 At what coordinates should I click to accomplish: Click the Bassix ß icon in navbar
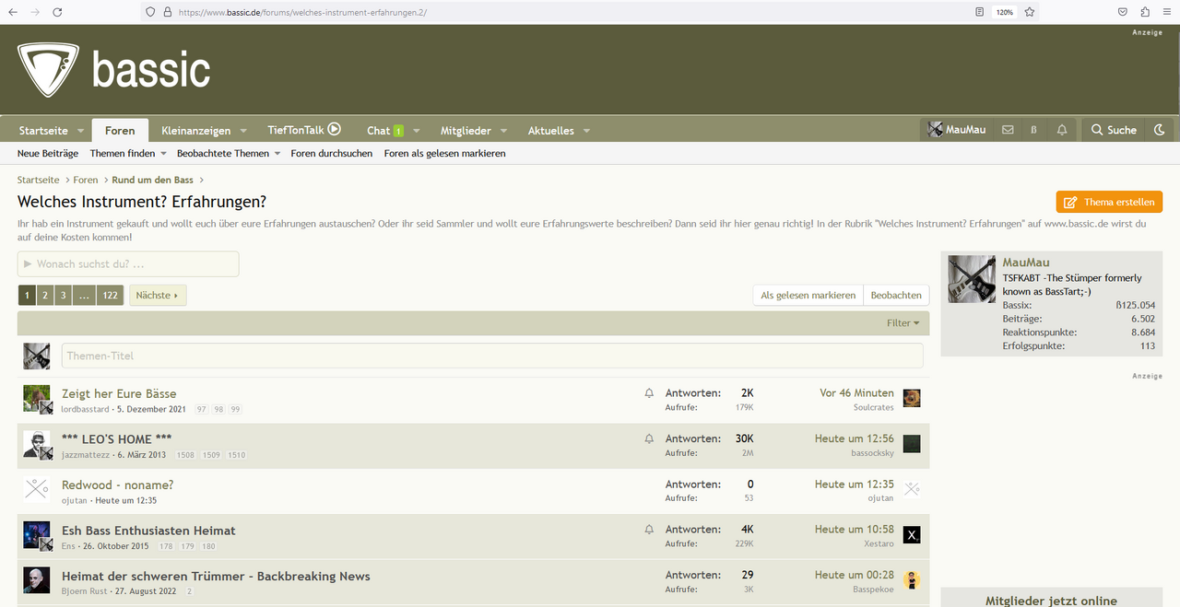point(1034,130)
